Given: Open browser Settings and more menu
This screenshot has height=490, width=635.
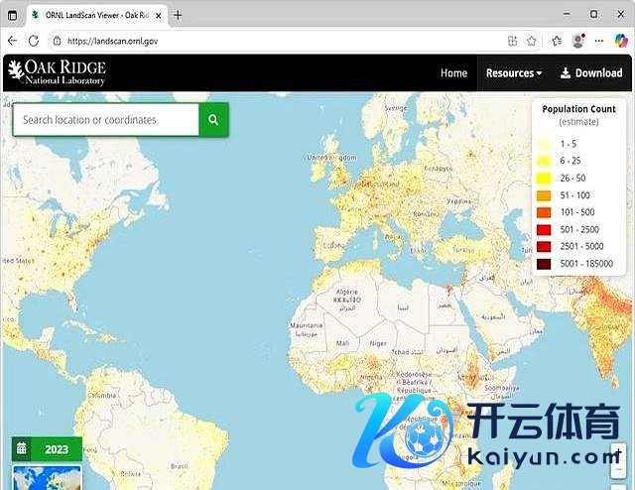Looking at the screenshot, I should click(599, 41).
